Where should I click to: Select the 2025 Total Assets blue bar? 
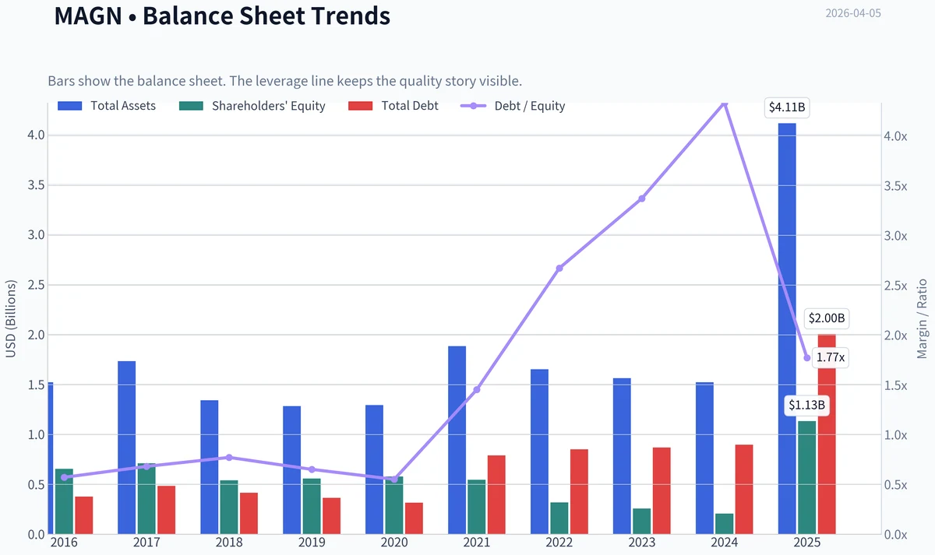tap(787, 328)
